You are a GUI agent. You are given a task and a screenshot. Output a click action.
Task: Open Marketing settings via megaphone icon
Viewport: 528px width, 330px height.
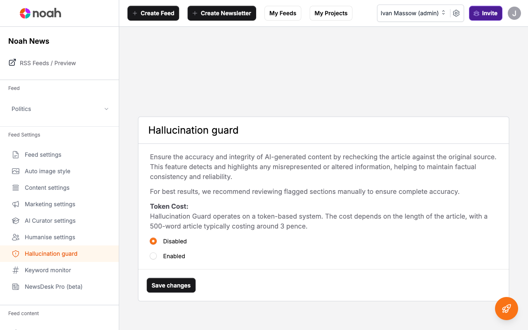pos(15,204)
